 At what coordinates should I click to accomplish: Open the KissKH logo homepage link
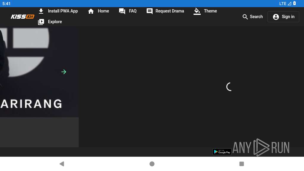(x=23, y=17)
